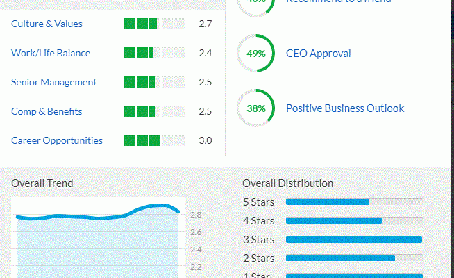The width and height of the screenshot is (454, 278).
Task: Click the Overall Trend line chart
Action: click(97, 236)
